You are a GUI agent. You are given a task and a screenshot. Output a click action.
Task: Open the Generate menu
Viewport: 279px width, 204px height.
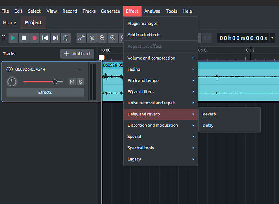(110, 11)
